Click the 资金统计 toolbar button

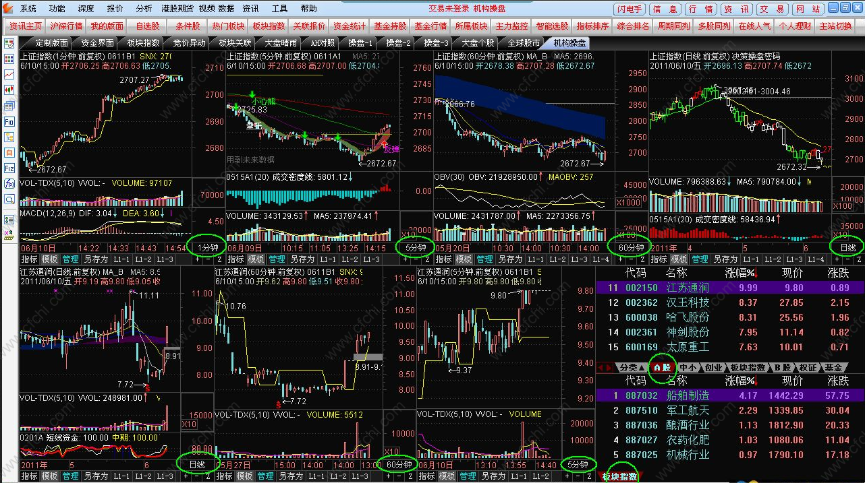[x=350, y=26]
